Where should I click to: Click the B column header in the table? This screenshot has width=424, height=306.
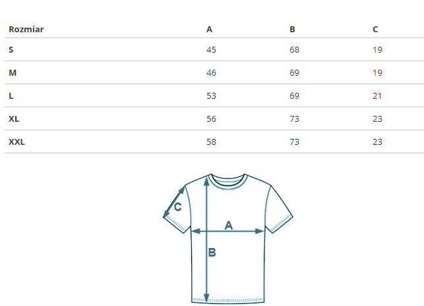(x=292, y=30)
